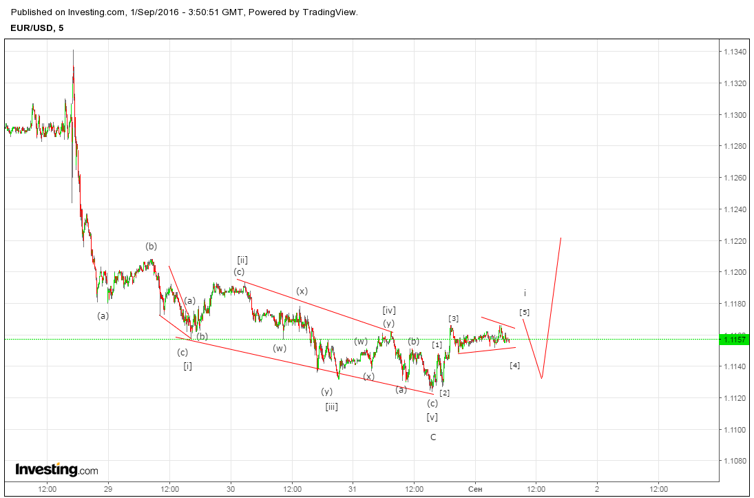The image size is (754, 498).
Task: Select the (c) label directly below [ii]
Action: [x=239, y=271]
